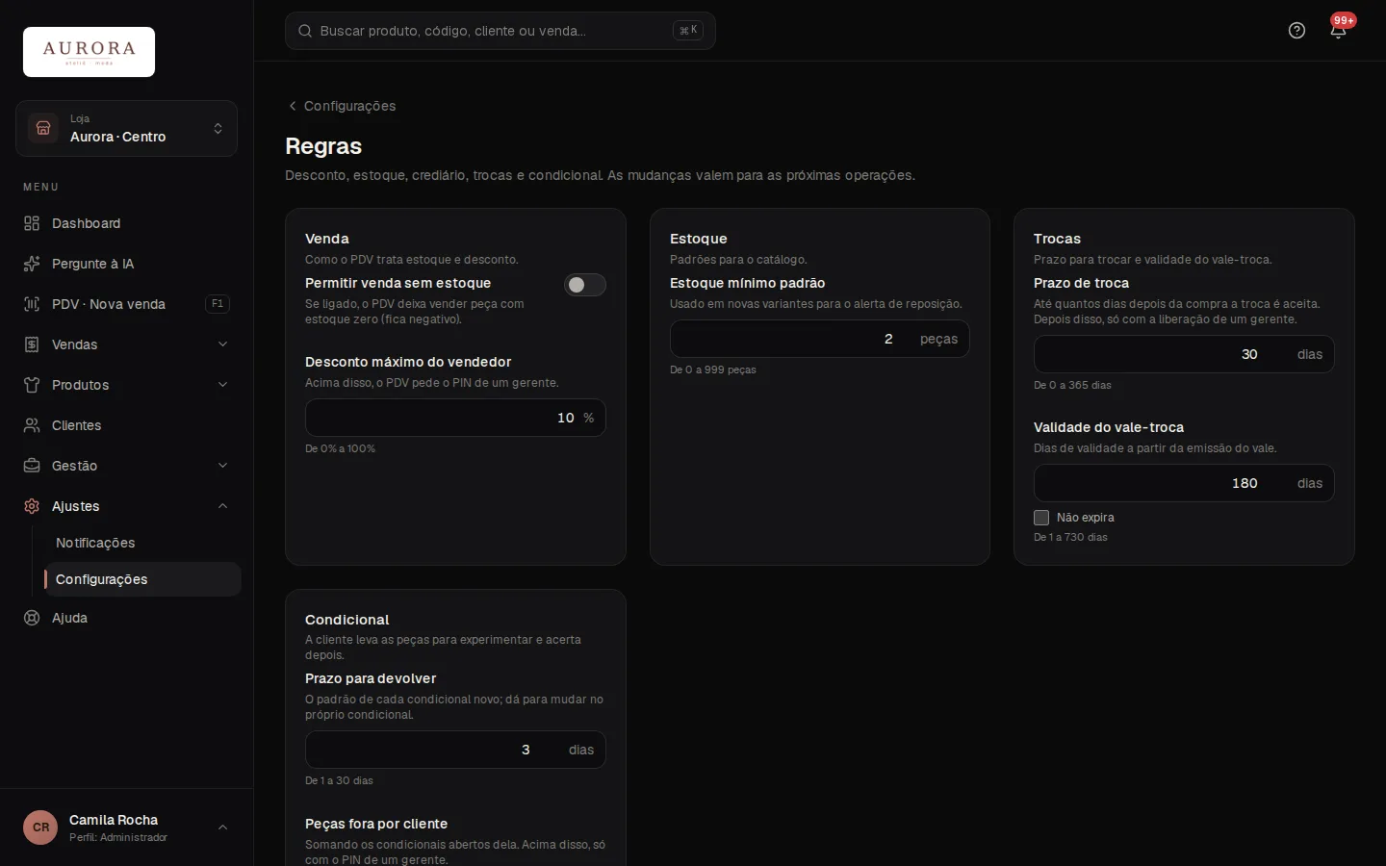Open PDV · Nova venda
Screen dimensions: 1386x866
click(126, 304)
